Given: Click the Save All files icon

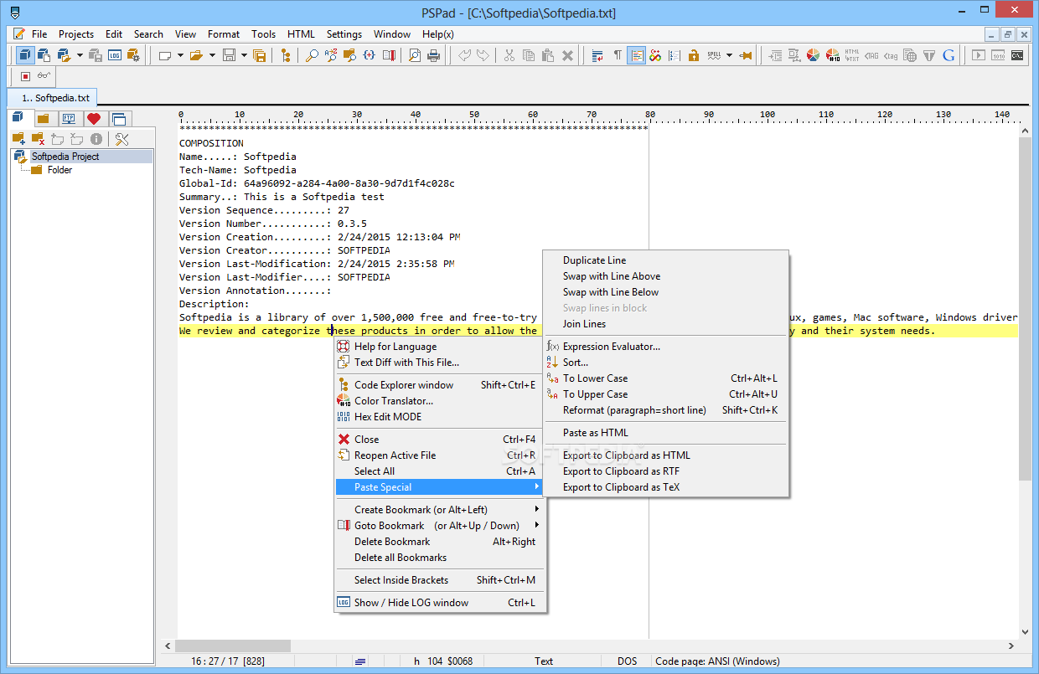Looking at the screenshot, I should pos(259,55).
